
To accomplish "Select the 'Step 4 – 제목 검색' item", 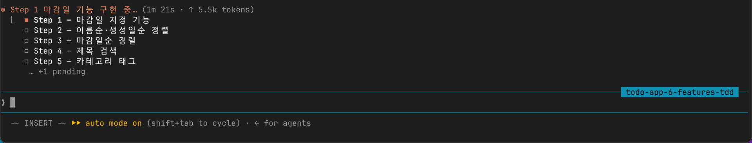I will click(75, 51).
